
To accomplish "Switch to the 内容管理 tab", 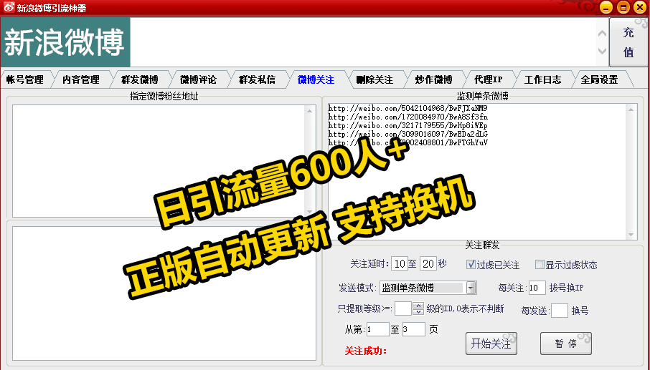I will pos(81,79).
